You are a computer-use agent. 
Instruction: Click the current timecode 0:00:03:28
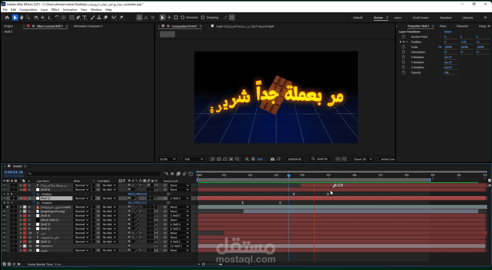(x=13, y=172)
